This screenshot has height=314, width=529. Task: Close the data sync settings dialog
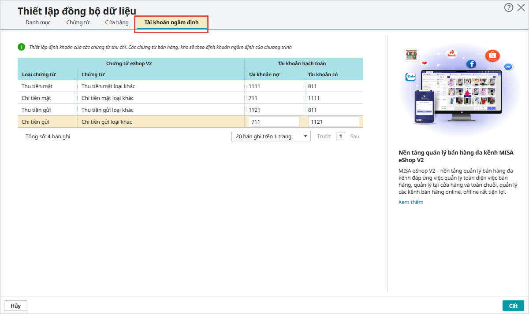click(x=521, y=7)
